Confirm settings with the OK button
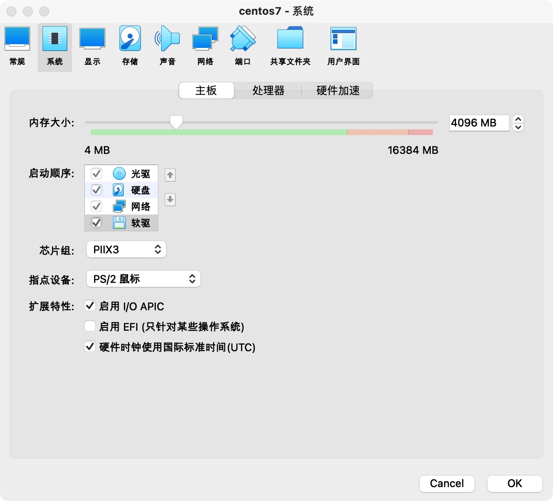Image resolution: width=553 pixels, height=501 pixels. [515, 483]
